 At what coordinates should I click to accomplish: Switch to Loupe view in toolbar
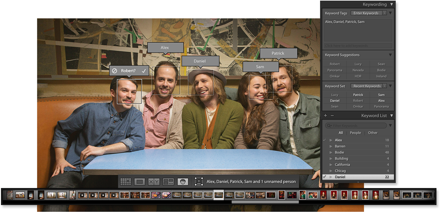pyautogui.click(x=140, y=182)
